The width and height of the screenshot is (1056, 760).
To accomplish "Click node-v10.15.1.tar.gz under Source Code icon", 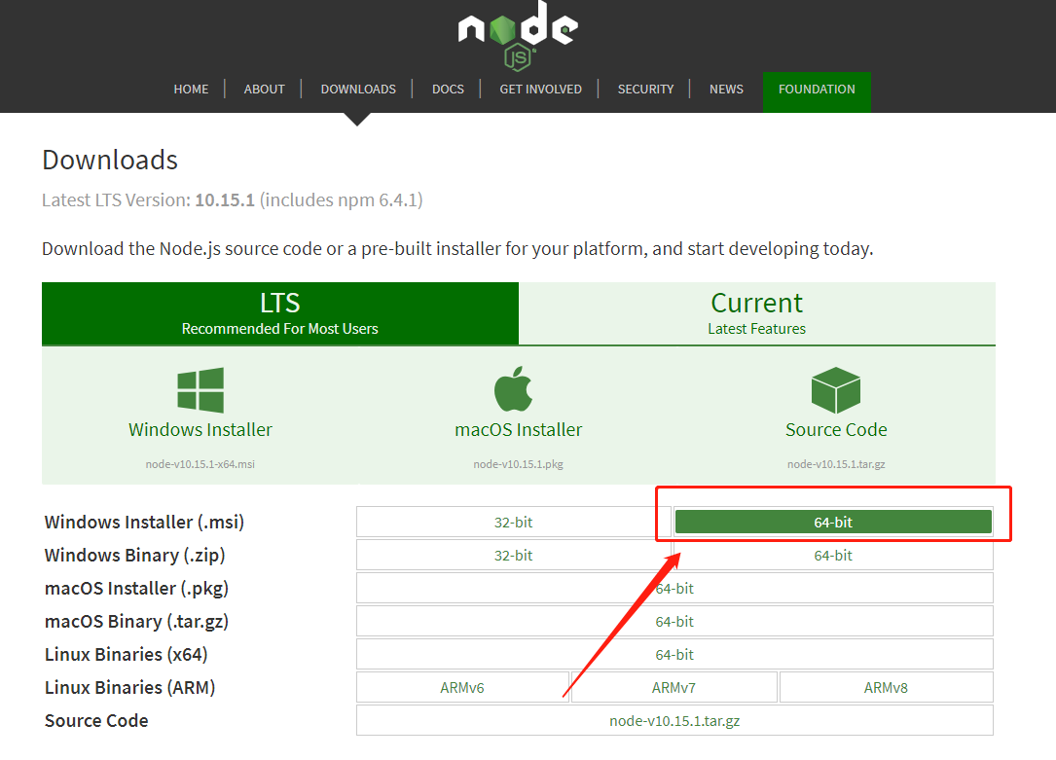I will tap(836, 464).
